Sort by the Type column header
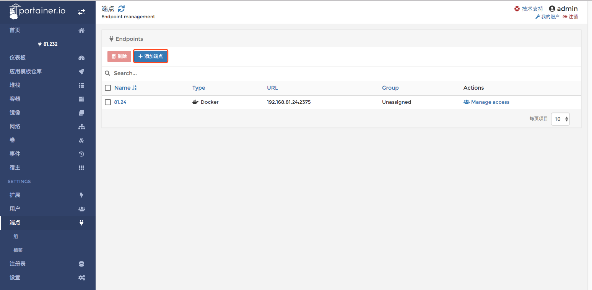The width and height of the screenshot is (592, 290). [199, 88]
